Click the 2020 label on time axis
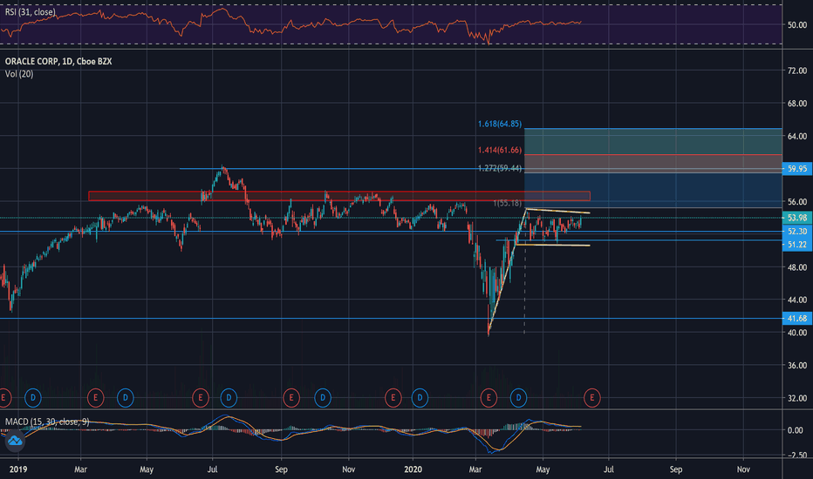This screenshot has width=813, height=479. coord(413,469)
